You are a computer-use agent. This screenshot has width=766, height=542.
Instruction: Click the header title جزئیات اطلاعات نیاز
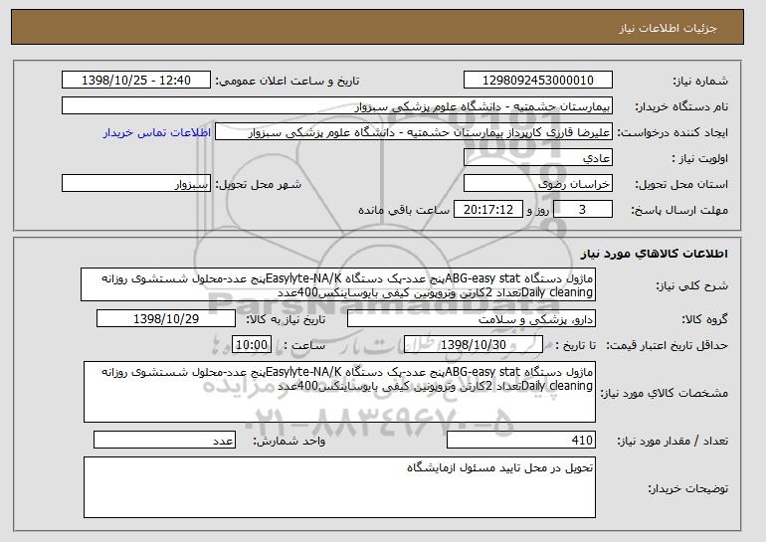668,28
